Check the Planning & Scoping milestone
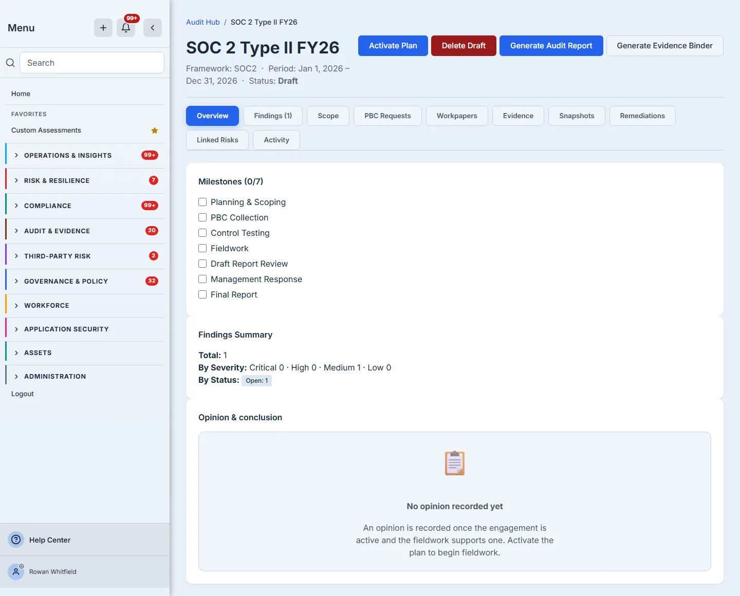This screenshot has width=740, height=596. (202, 202)
